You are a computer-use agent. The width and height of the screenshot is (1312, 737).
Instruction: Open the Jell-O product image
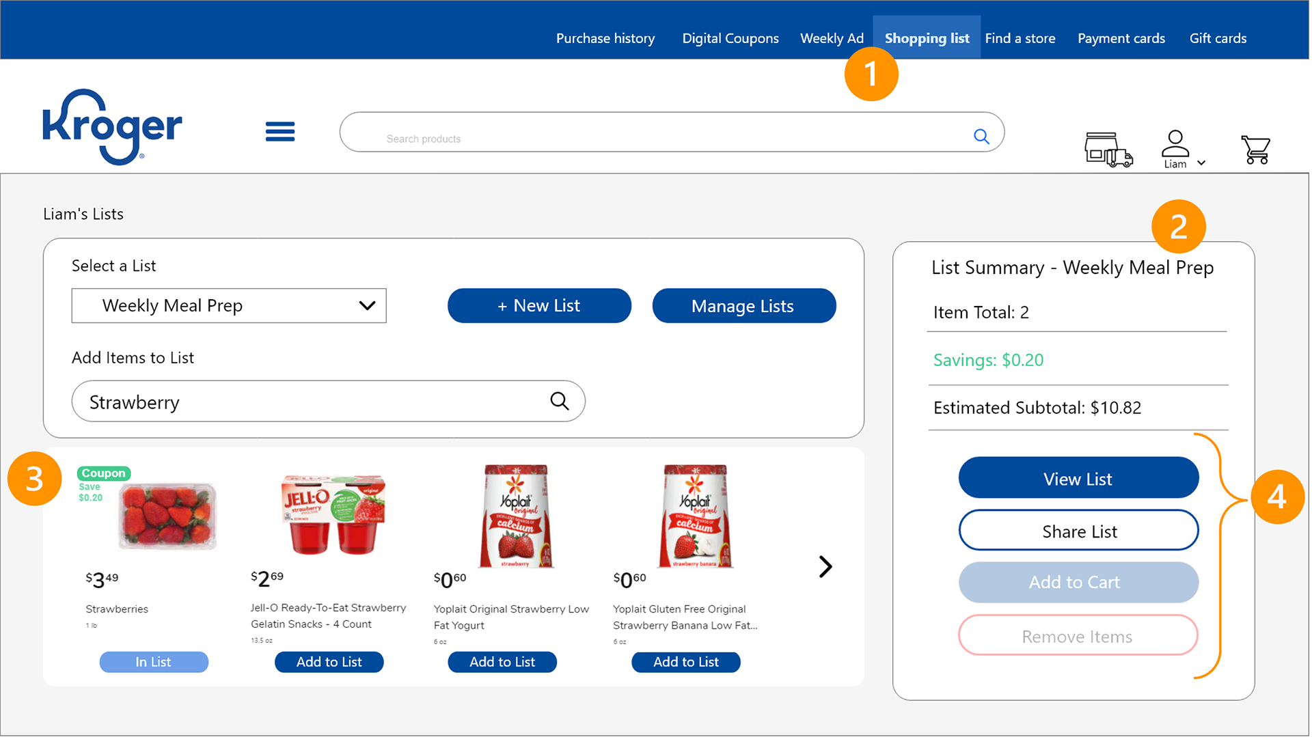(x=333, y=514)
